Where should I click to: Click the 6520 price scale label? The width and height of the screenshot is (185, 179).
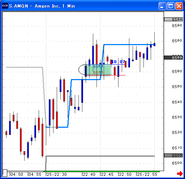[x=177, y=132]
